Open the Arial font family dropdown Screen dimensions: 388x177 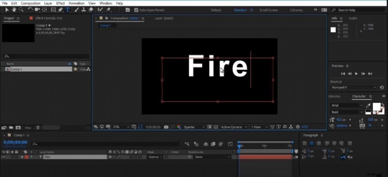[347, 105]
